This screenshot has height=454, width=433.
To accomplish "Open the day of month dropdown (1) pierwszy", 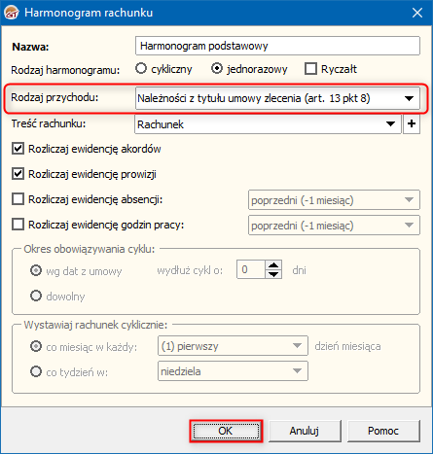I will (233, 346).
